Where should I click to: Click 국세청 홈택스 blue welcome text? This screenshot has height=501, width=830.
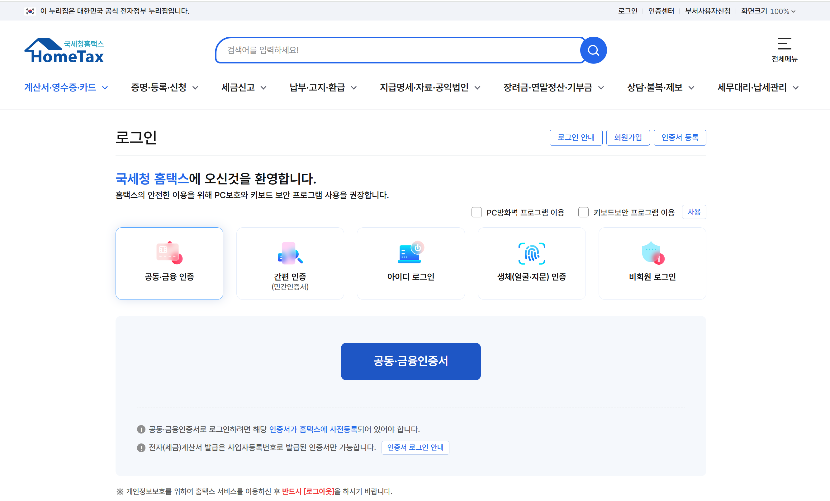(x=152, y=178)
